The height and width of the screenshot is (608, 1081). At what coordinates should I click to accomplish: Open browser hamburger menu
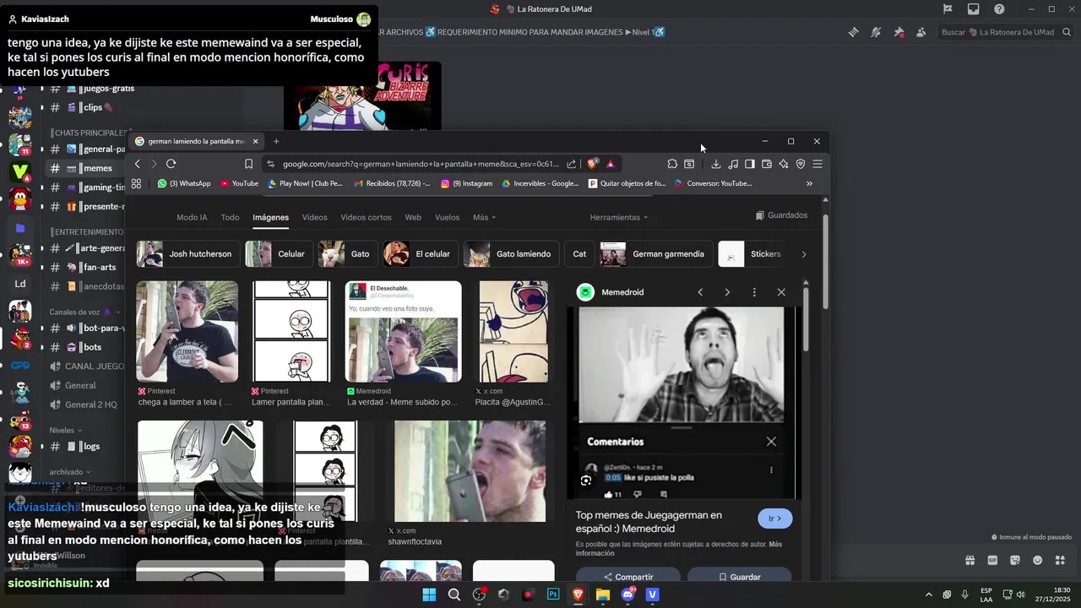(818, 164)
